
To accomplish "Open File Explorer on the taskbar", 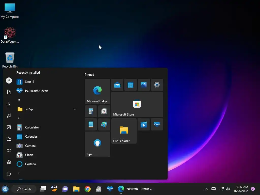I will (76, 189).
